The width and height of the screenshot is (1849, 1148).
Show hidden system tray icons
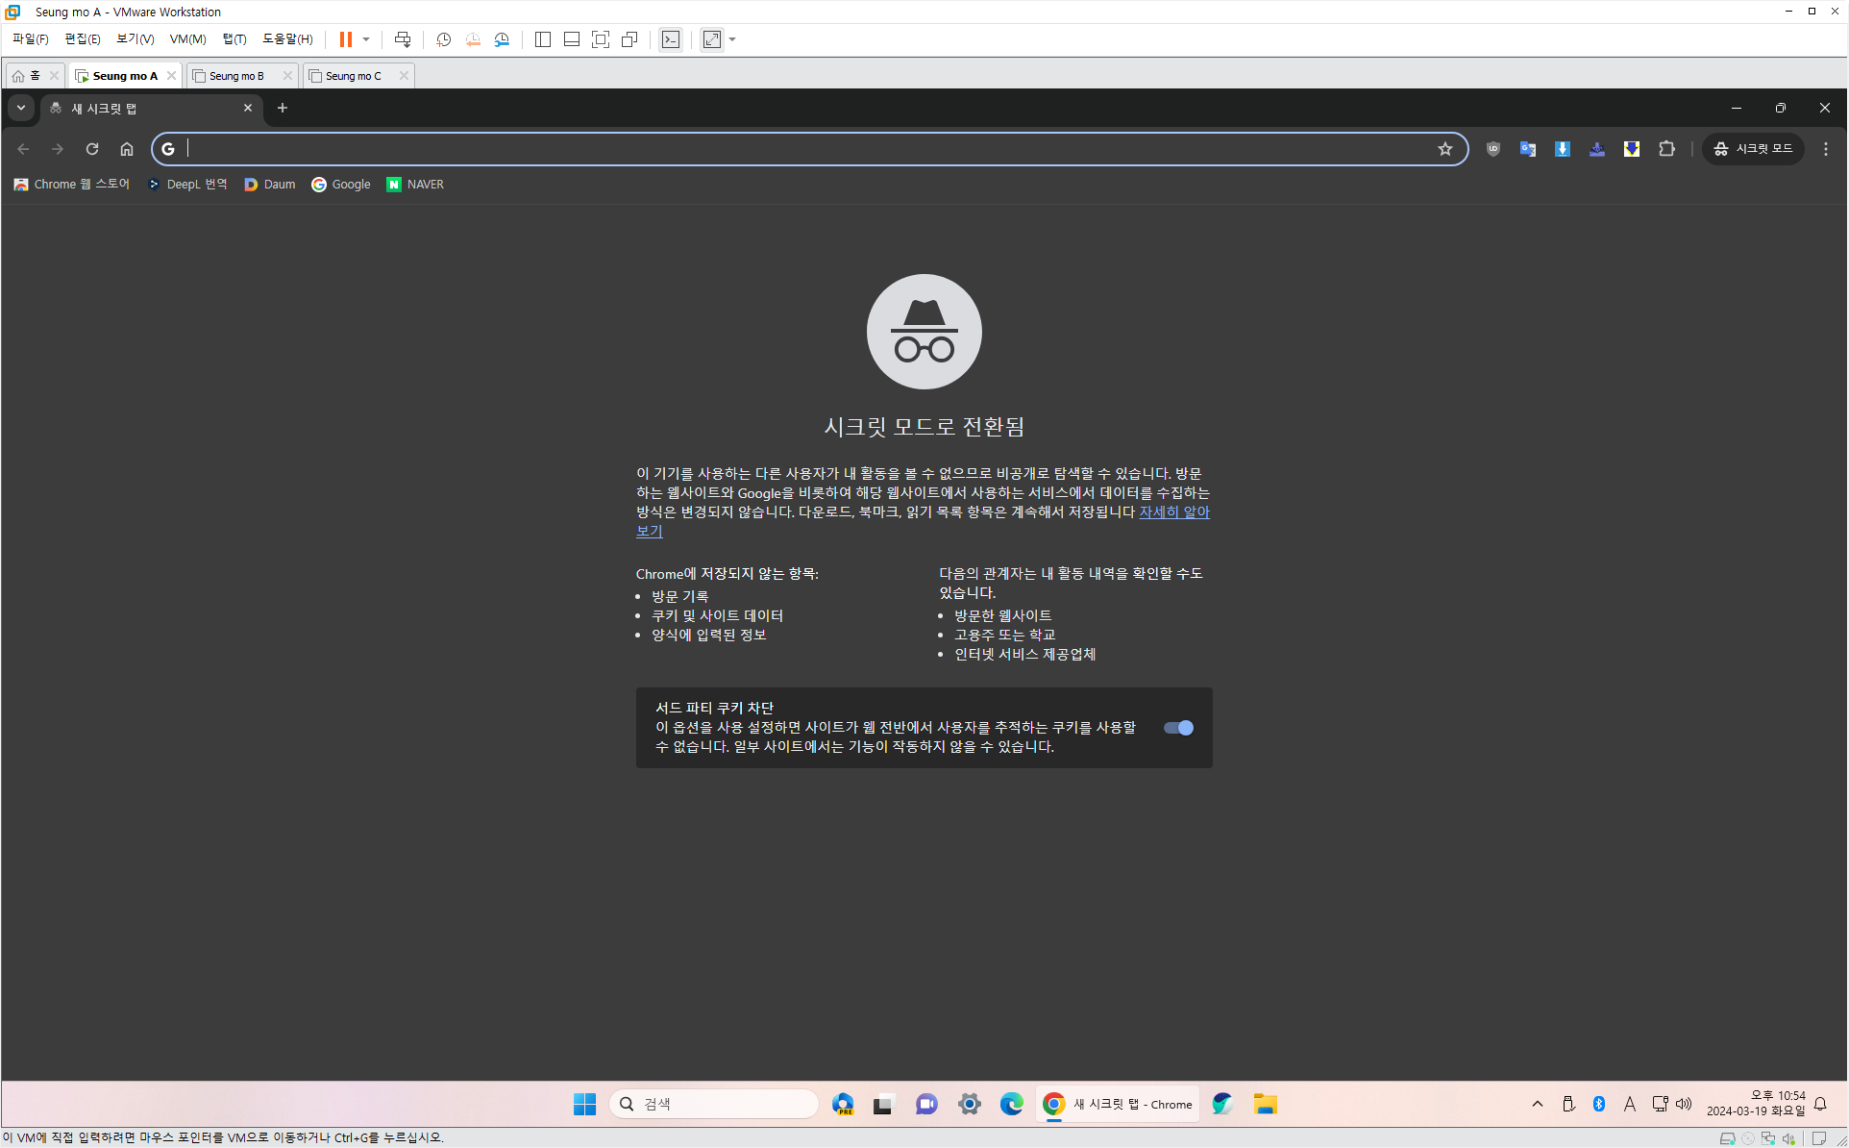1538,1104
